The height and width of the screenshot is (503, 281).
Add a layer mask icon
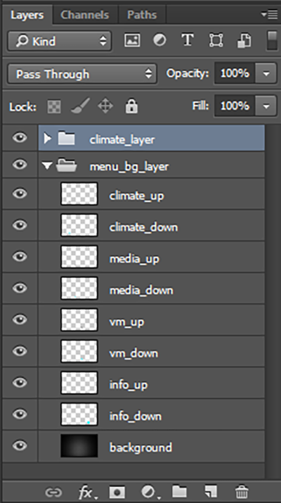(117, 492)
